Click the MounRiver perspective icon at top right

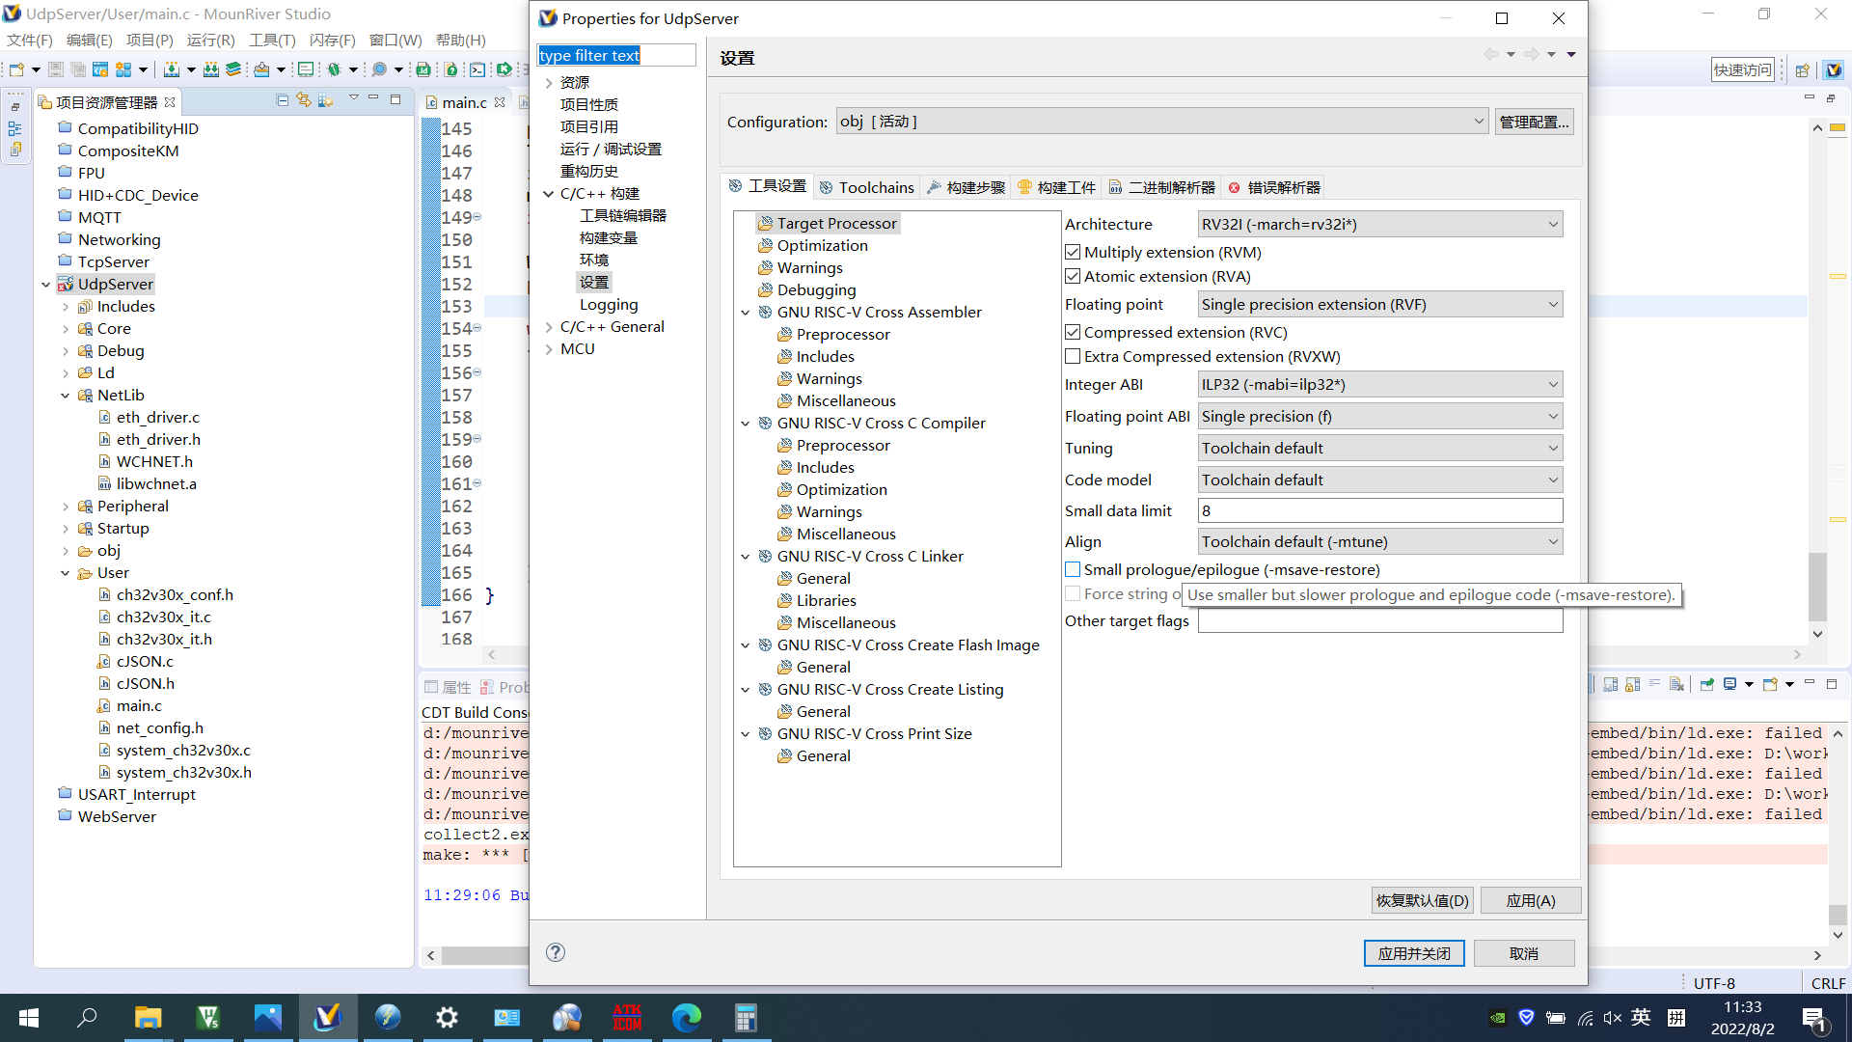1834,69
